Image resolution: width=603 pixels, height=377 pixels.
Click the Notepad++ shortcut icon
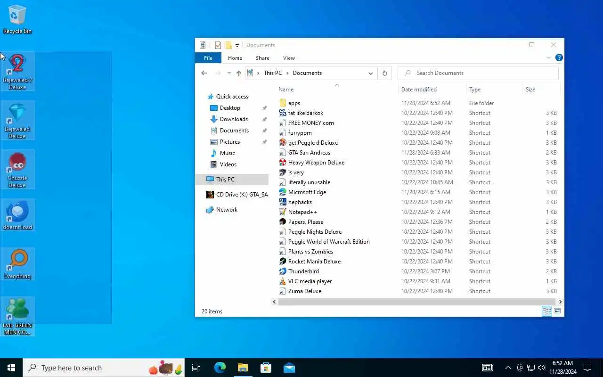pos(283,212)
